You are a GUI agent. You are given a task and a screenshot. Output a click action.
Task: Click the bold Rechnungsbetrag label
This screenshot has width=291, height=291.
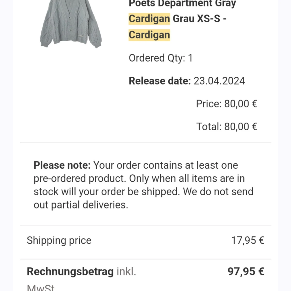[x=70, y=272]
